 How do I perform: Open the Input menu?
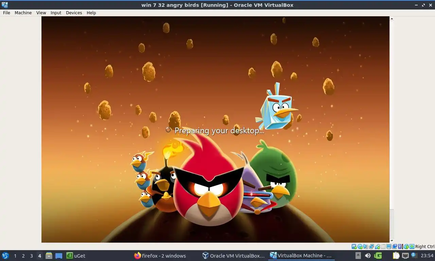pos(56,13)
